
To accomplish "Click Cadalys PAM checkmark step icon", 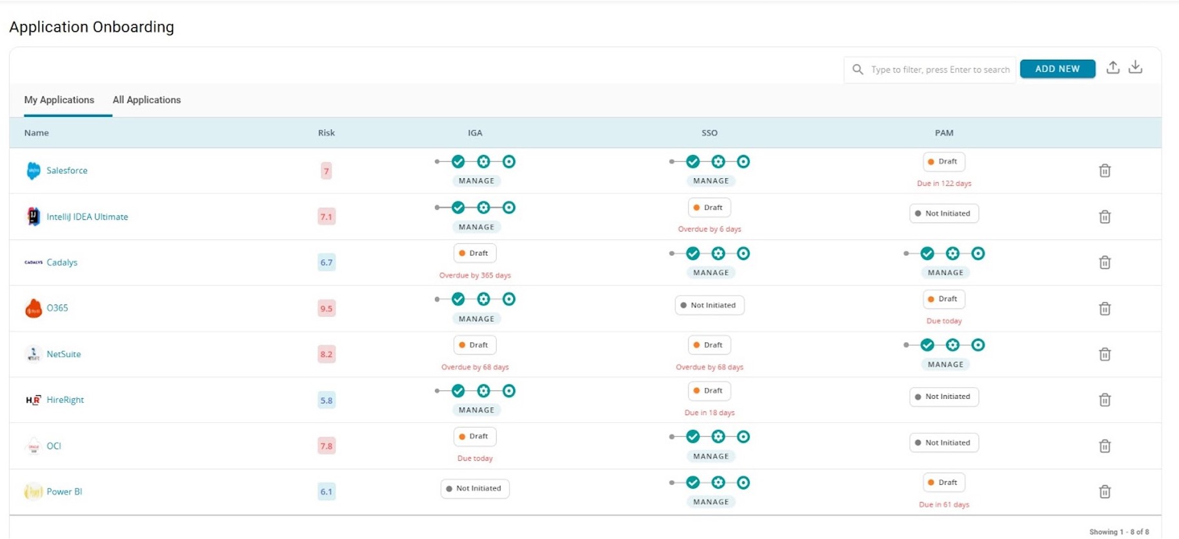I will (x=927, y=253).
